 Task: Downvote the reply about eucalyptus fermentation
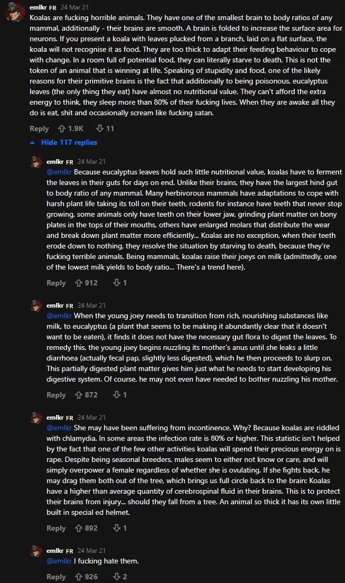point(116,283)
